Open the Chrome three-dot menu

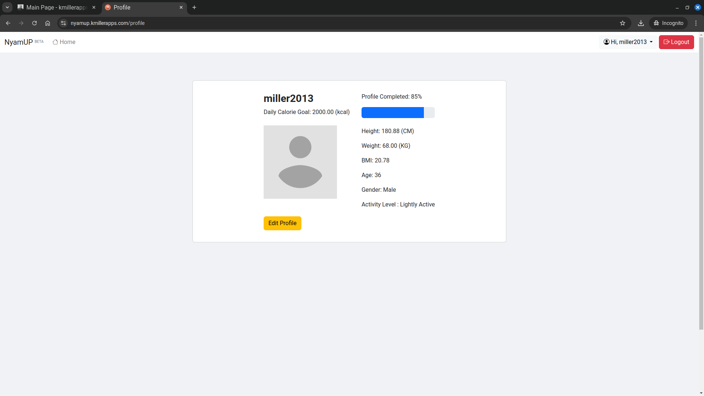tap(696, 23)
